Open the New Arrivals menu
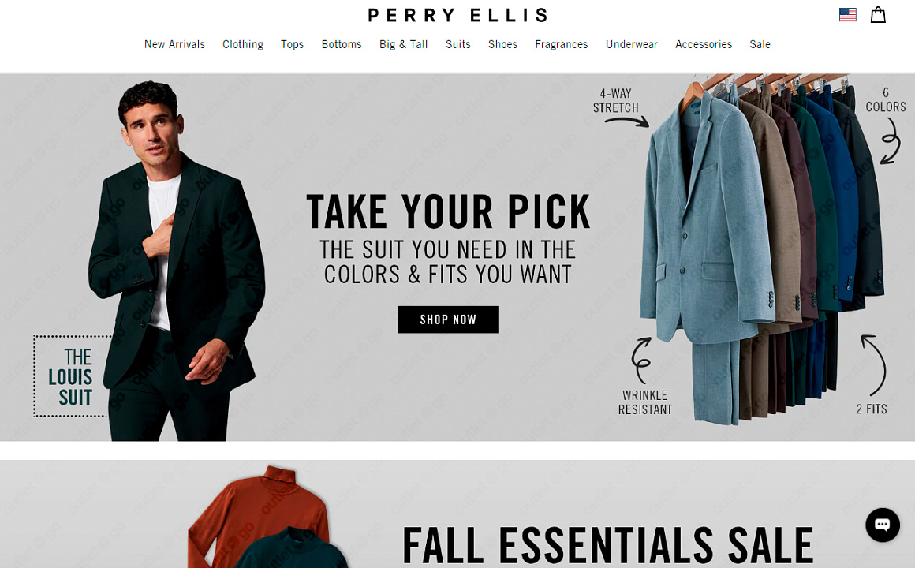The image size is (915, 568). [x=174, y=44]
